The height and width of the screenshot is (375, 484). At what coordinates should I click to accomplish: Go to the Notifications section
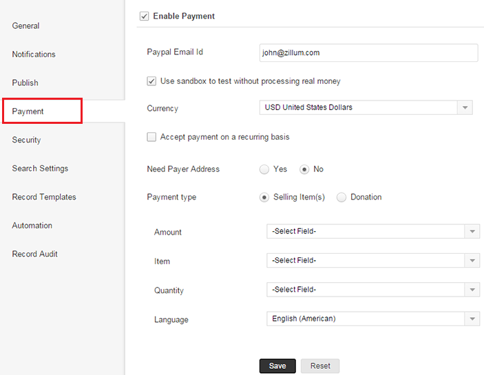(x=34, y=54)
